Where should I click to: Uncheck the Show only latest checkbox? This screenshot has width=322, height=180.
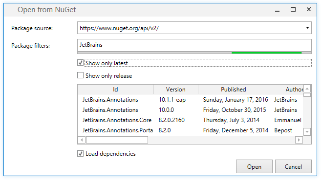click(80, 63)
